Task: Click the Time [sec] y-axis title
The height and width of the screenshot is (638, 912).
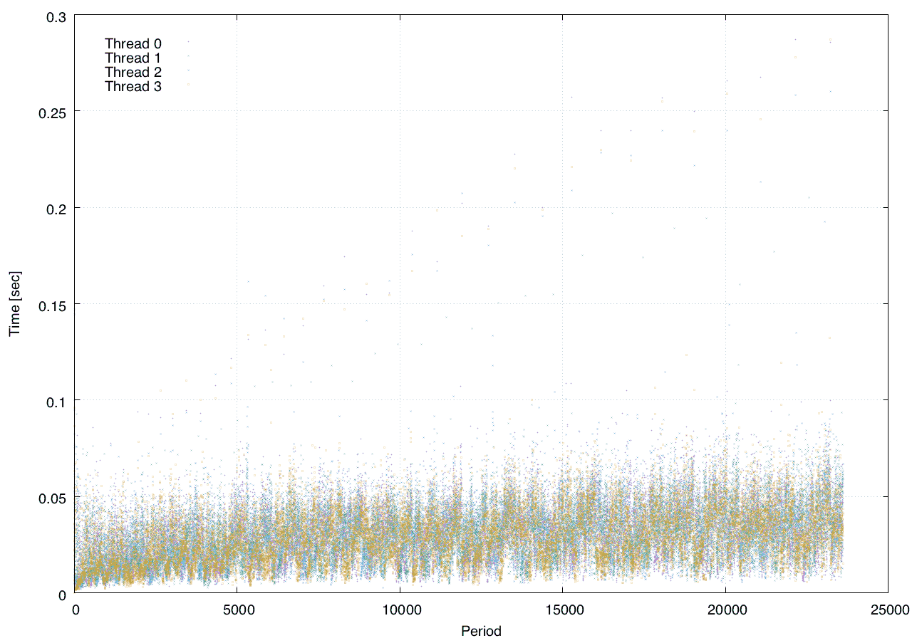Action: pyautogui.click(x=14, y=303)
